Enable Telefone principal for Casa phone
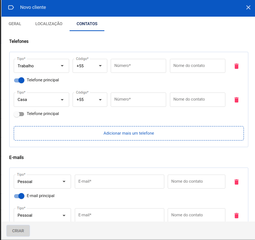 coord(19,114)
